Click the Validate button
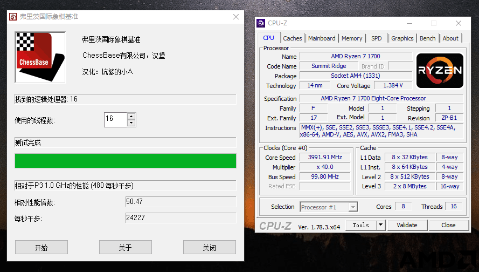This screenshot has width=479, height=272. (x=407, y=225)
